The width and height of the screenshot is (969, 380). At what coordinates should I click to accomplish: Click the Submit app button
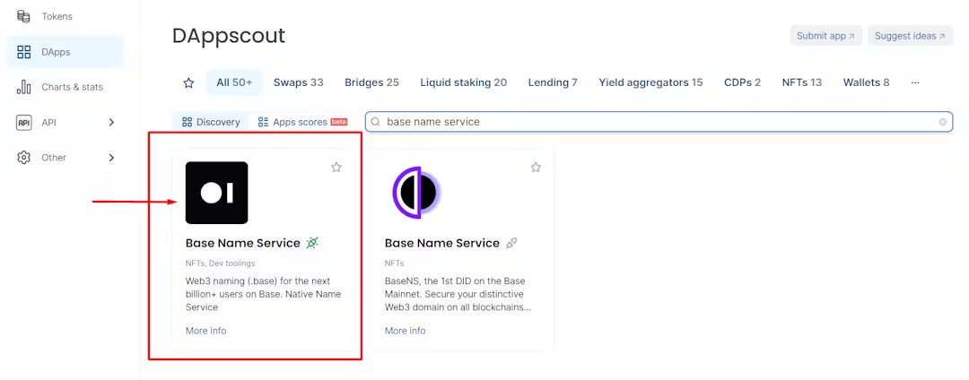click(825, 36)
